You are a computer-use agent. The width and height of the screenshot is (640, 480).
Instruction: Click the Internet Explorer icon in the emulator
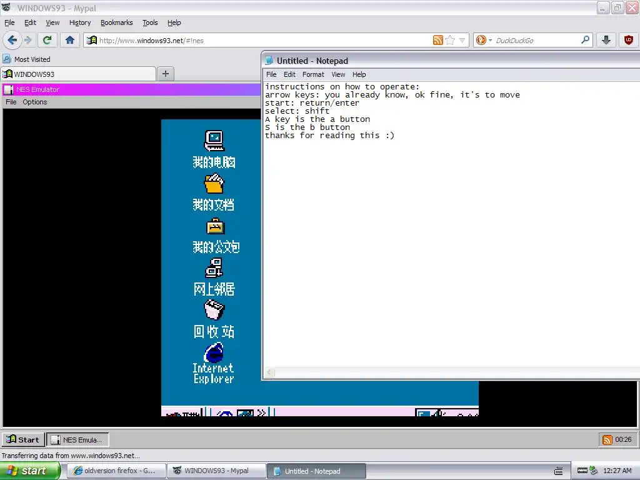pos(214,352)
